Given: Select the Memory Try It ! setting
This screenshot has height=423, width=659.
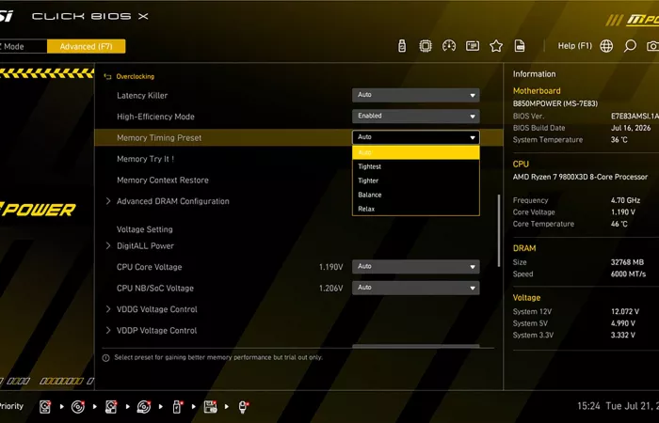Looking at the screenshot, I should [145, 159].
